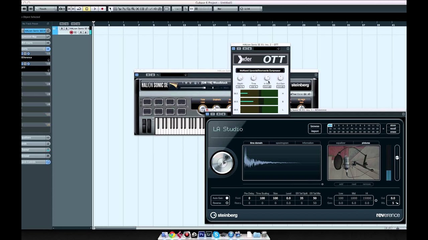Viewport: 428px width, 240px height.
Task: Click the REVerence microphone picture thumbnail
Action: [354, 163]
